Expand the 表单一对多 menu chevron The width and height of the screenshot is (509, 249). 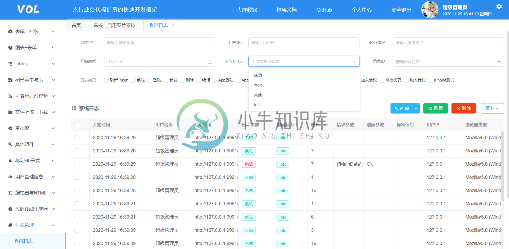click(x=53, y=31)
